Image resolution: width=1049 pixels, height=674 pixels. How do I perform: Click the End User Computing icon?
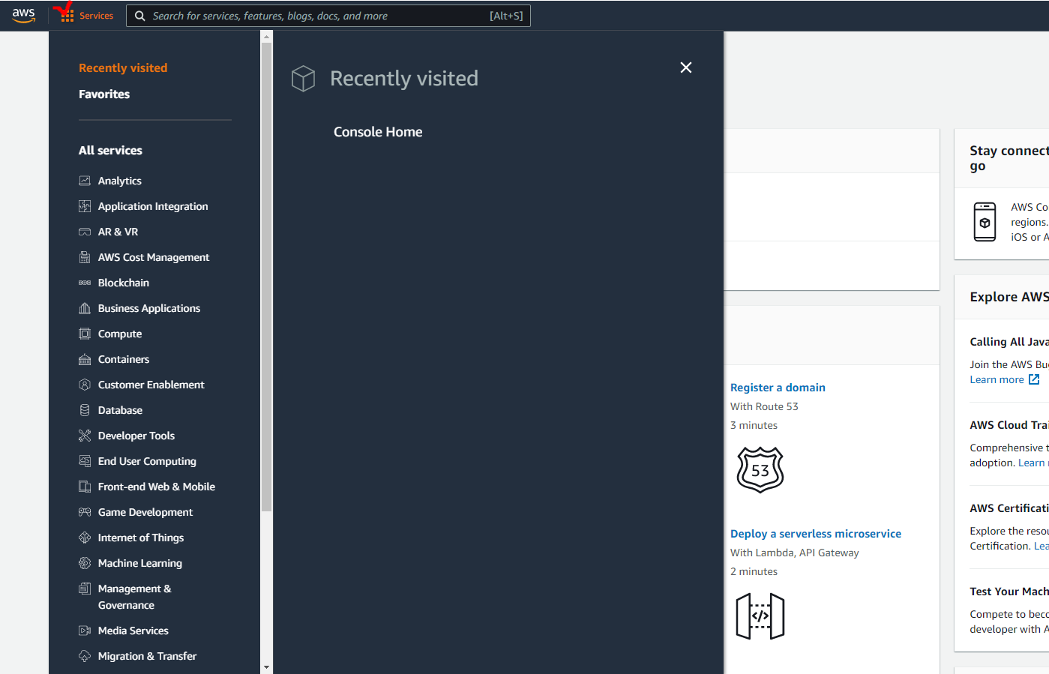coord(85,461)
